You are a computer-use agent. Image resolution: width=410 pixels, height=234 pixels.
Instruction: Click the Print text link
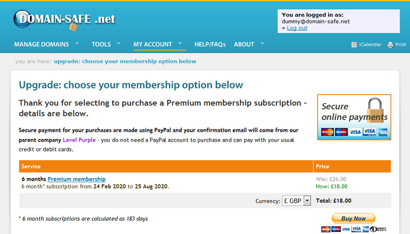click(401, 45)
